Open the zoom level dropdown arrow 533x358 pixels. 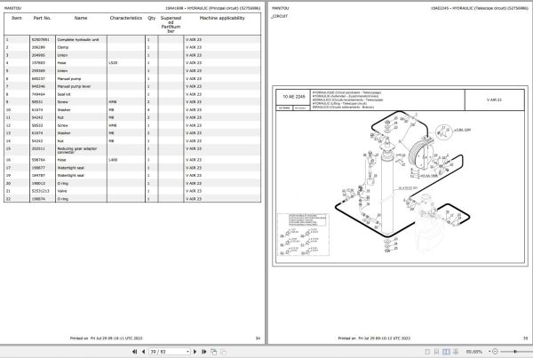pos(489,352)
